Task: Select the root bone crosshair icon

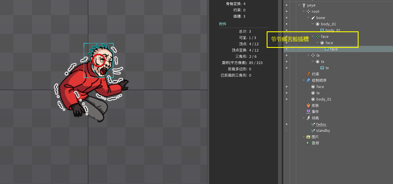Action: [308, 12]
